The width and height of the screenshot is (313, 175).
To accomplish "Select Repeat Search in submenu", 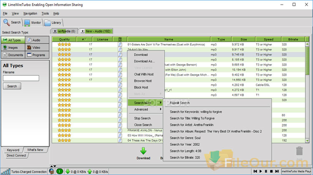I will pos(179,103).
